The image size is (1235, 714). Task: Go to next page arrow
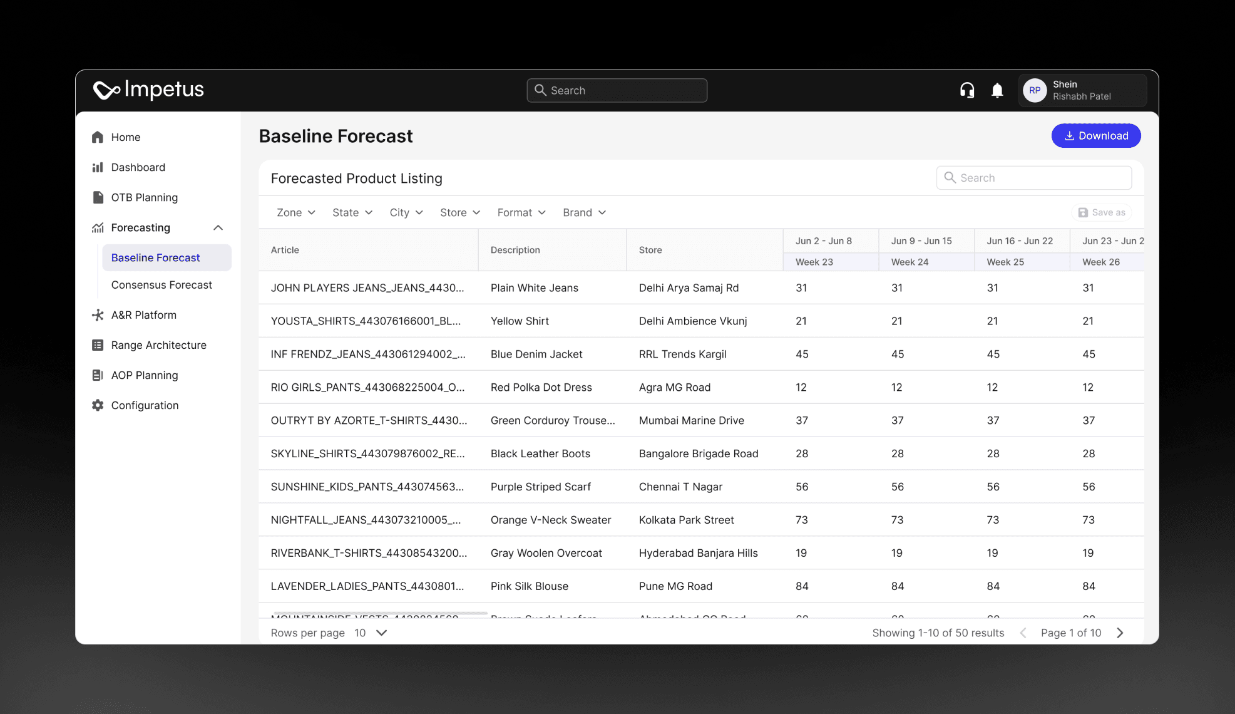(x=1120, y=633)
